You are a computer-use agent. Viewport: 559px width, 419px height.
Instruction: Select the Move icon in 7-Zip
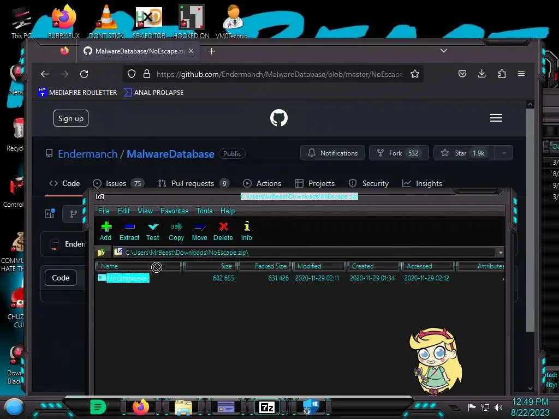point(199,231)
